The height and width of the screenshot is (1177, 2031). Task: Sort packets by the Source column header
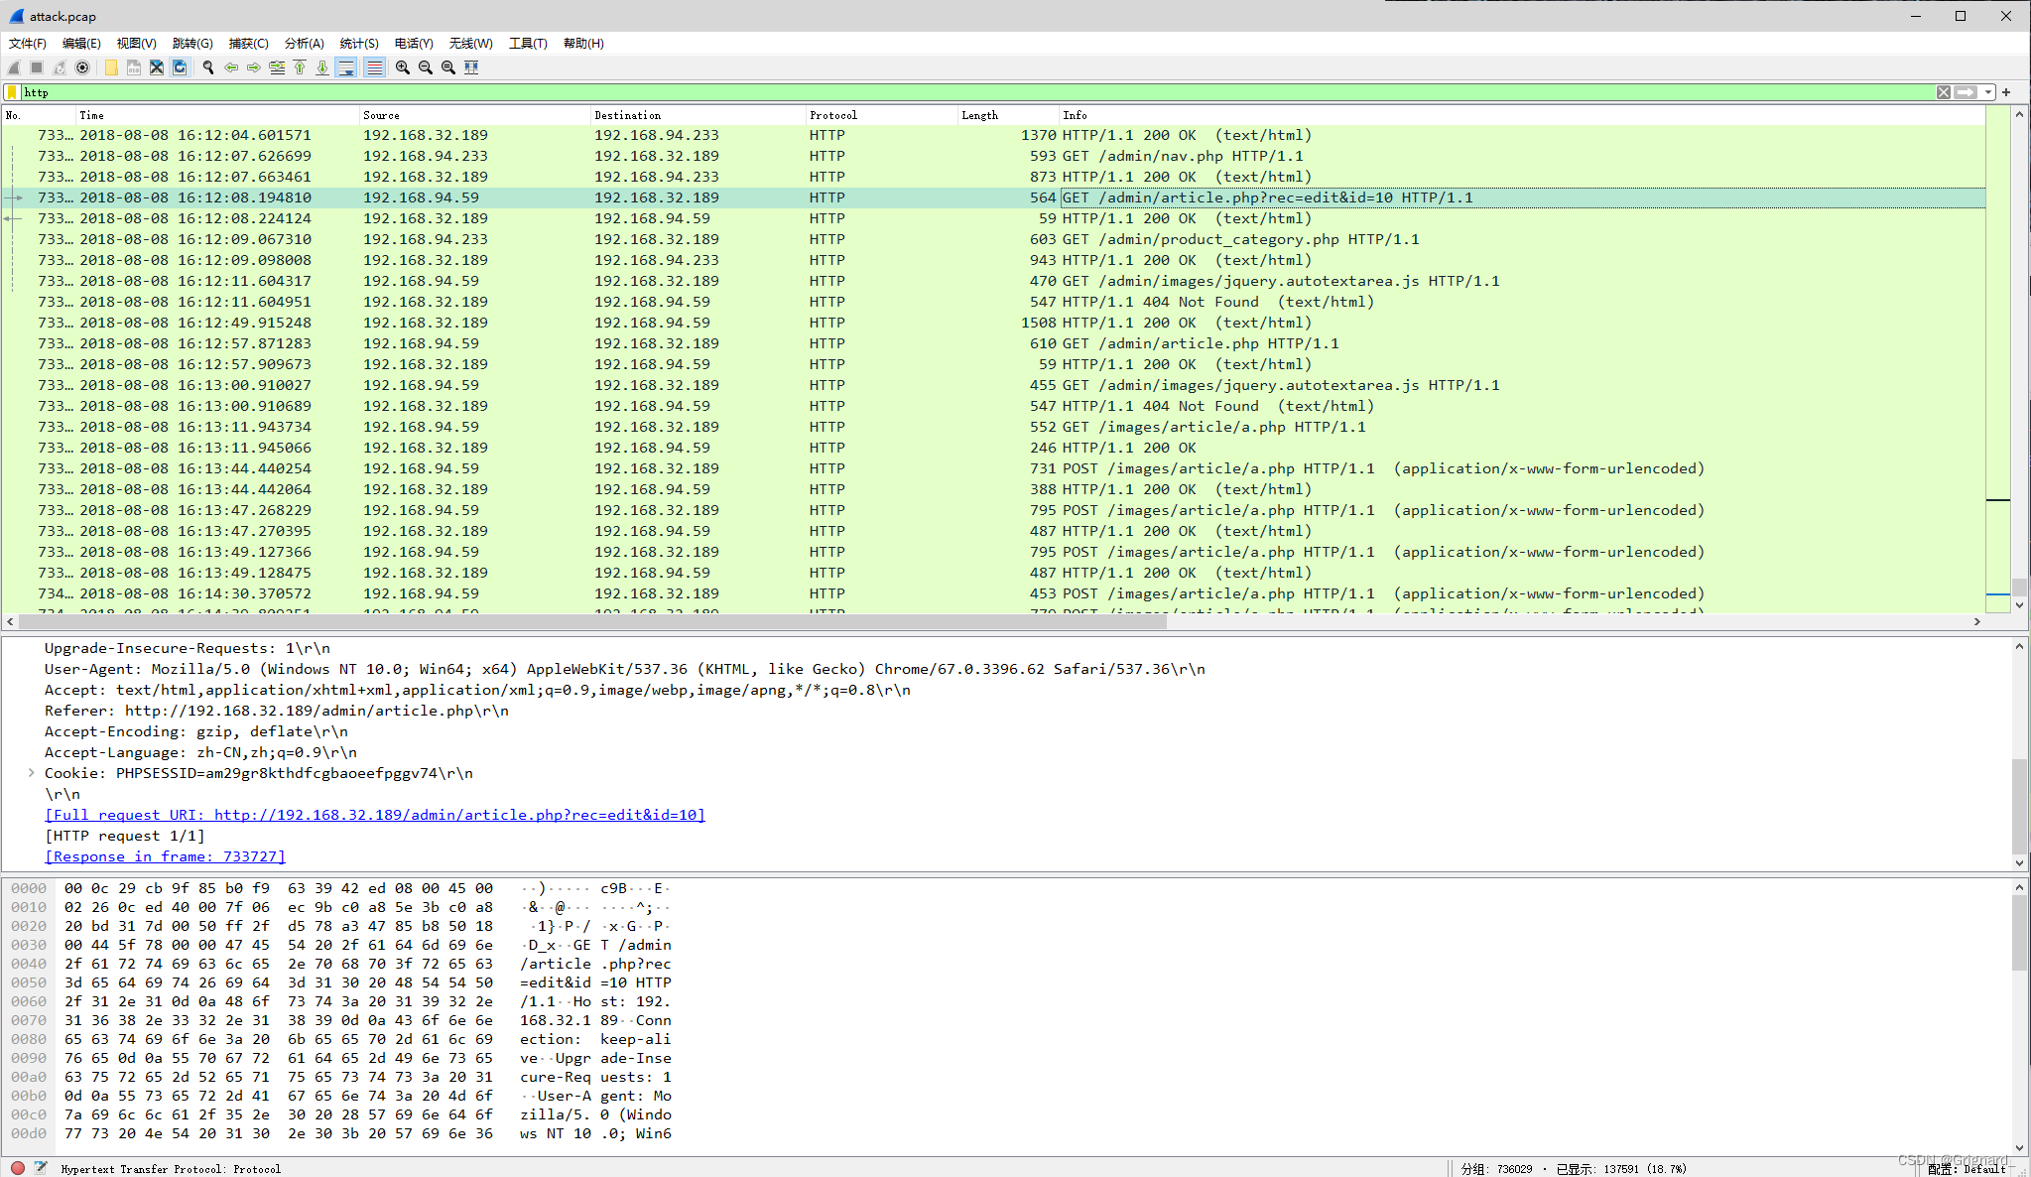pos(474,115)
